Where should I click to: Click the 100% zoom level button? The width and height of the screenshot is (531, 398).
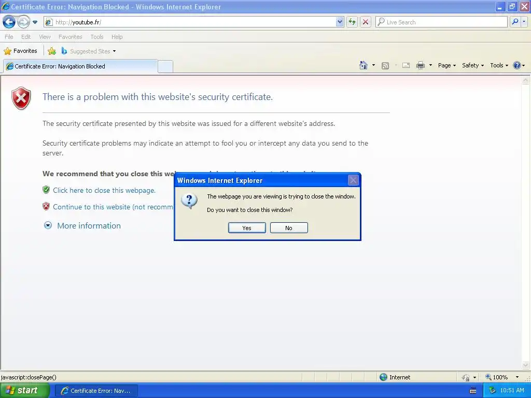point(497,377)
